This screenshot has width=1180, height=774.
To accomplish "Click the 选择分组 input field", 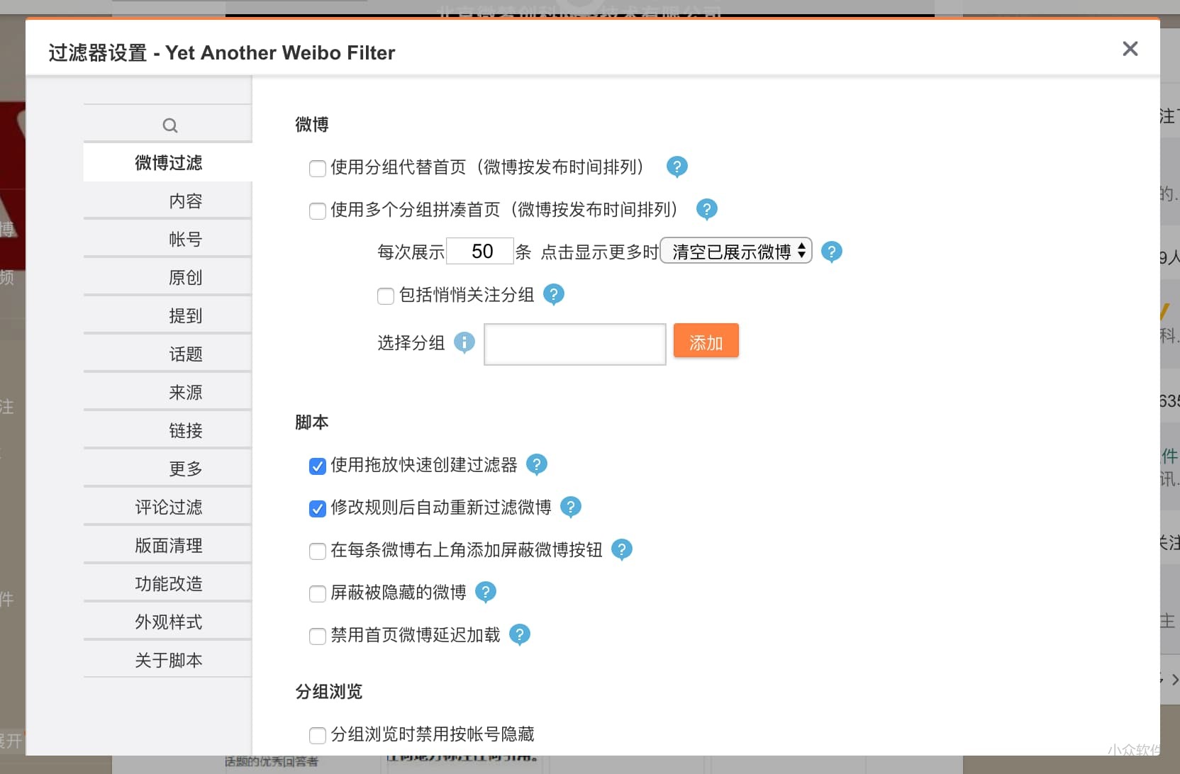I will (x=574, y=344).
